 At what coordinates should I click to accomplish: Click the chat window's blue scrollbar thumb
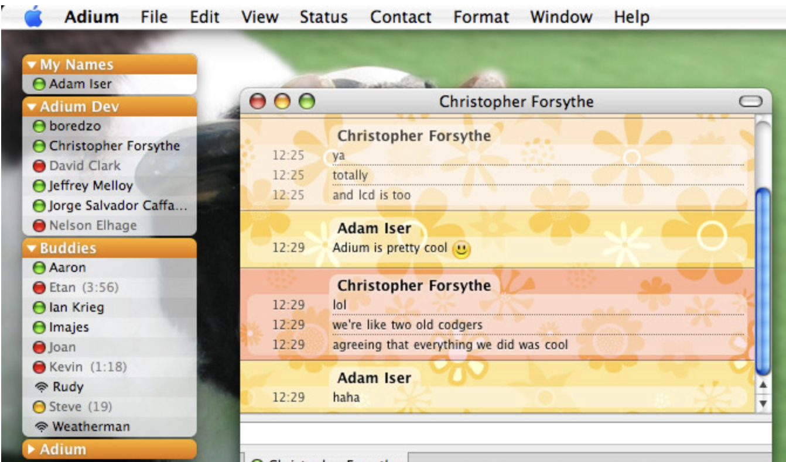point(763,281)
